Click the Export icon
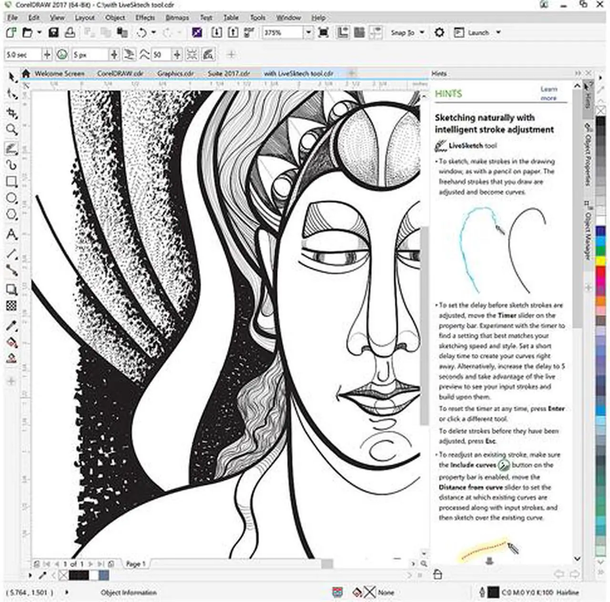Viewport: 610px width, 602px height. pos(233,32)
